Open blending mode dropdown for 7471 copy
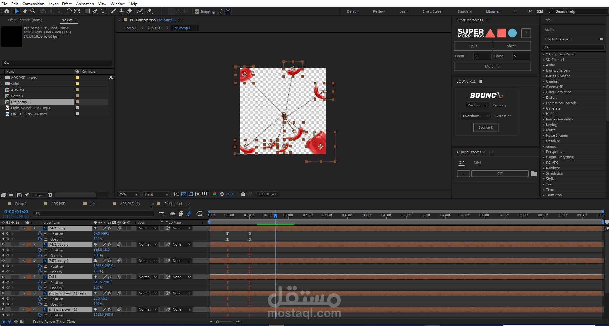This screenshot has height=326, width=609. (x=148, y=228)
